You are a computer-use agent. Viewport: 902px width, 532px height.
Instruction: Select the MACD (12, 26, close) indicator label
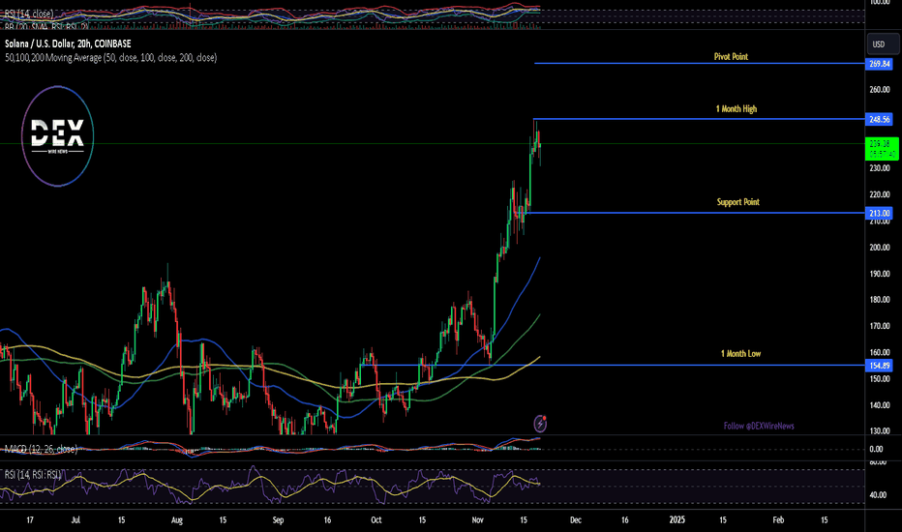point(41,449)
